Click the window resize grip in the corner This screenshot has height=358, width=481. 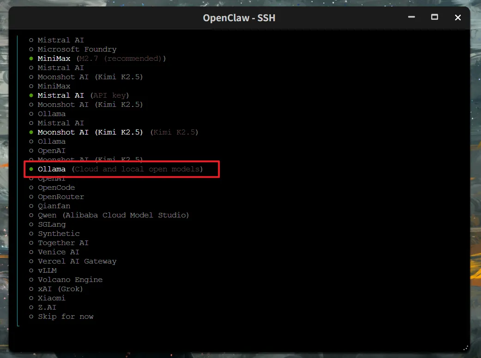465,348
